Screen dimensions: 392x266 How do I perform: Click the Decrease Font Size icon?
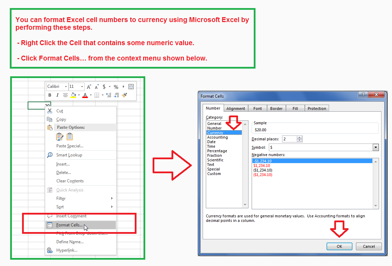tap(97, 87)
